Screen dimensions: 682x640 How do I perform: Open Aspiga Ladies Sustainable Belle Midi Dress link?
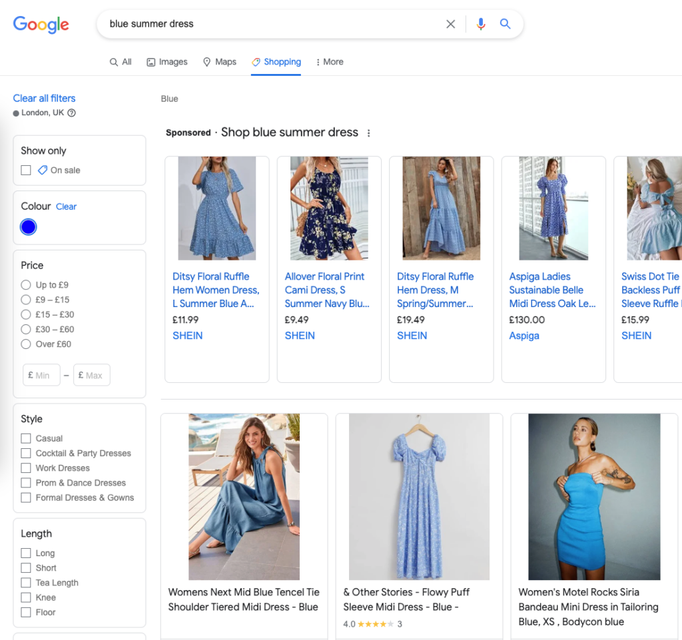[x=552, y=290]
